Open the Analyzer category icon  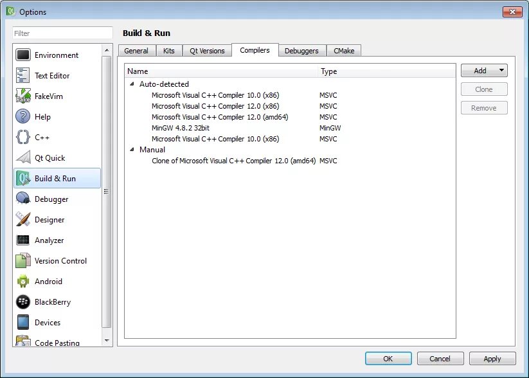coord(23,240)
